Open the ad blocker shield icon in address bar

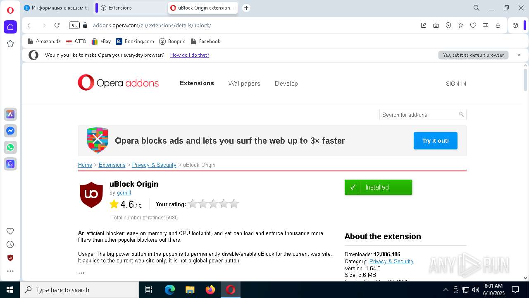point(448,25)
